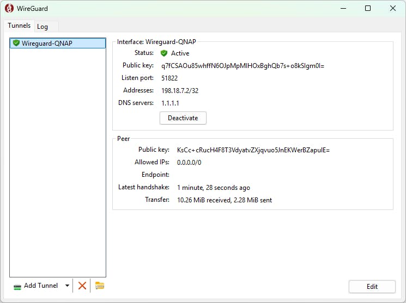This screenshot has width=406, height=303.
Task: Click the WireGuard dragon logo in title bar
Action: (9, 8)
